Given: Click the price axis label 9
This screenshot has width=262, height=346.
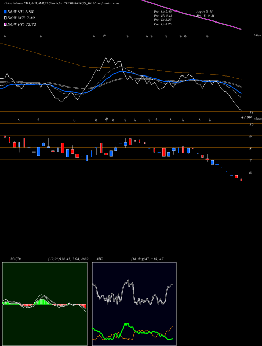Looking at the screenshot, I should [250, 137].
